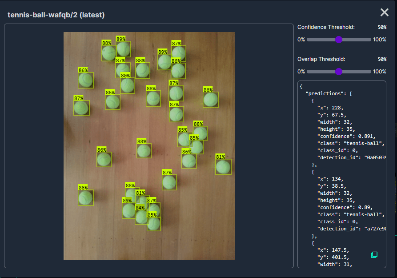Click the "x": 228 JSON line
Viewport: 397px width, 278px height.
[330, 108]
